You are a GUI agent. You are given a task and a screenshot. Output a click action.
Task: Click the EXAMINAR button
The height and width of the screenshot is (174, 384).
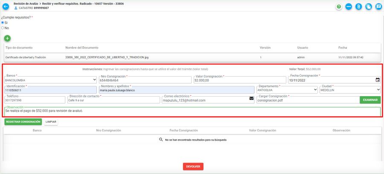point(370,100)
